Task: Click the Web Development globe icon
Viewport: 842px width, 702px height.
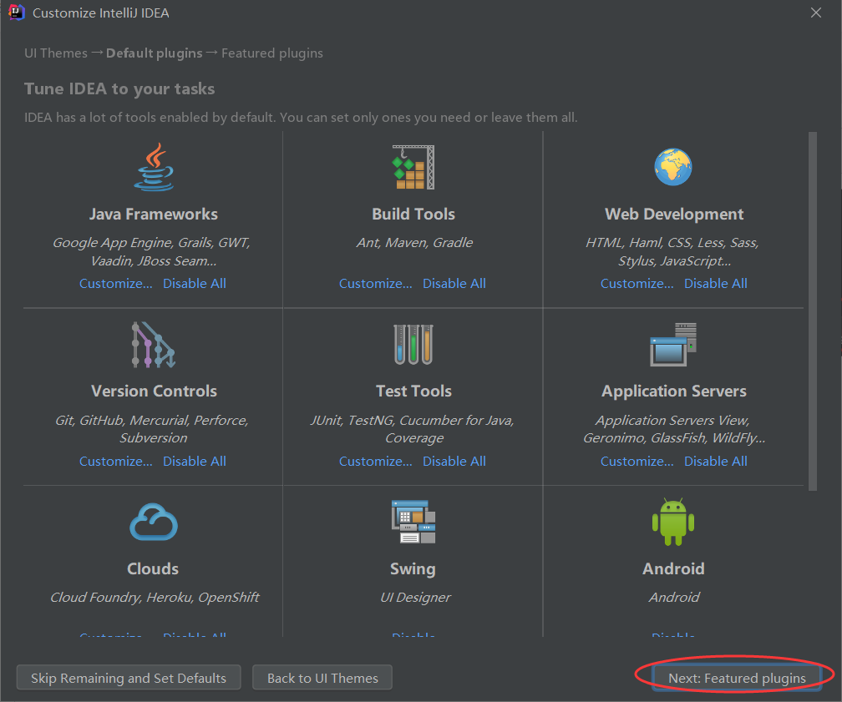Action: pyautogui.click(x=673, y=167)
